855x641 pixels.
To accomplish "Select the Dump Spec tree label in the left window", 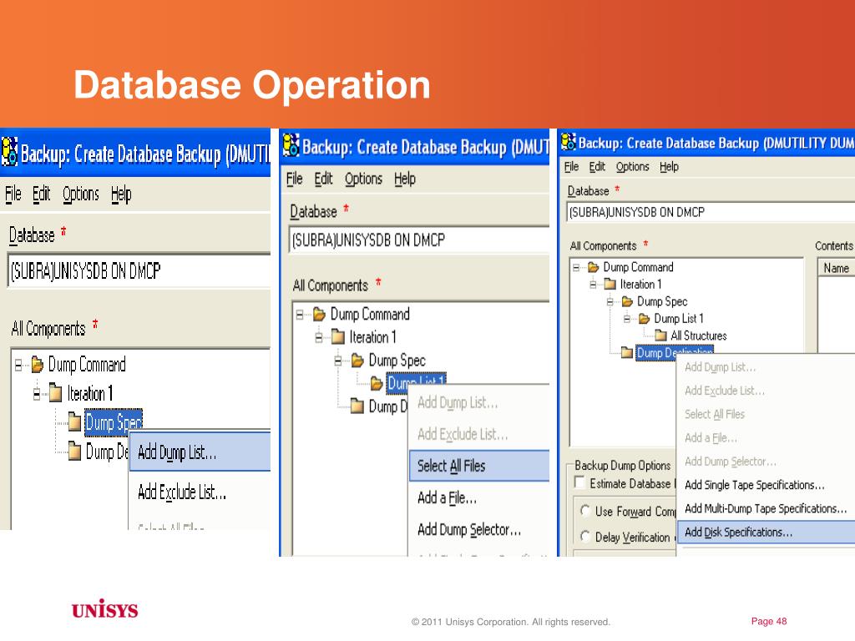I will pyautogui.click(x=114, y=422).
